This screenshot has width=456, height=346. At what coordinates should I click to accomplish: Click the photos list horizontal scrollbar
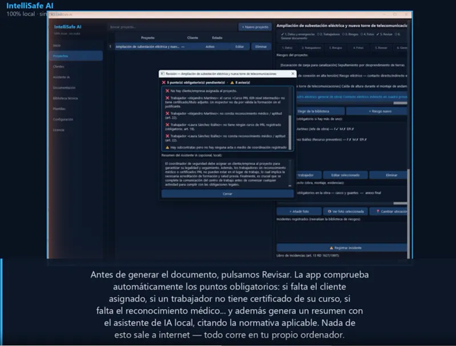(400, 203)
